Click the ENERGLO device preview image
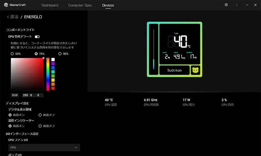This screenshot has height=156, width=261. (175, 49)
